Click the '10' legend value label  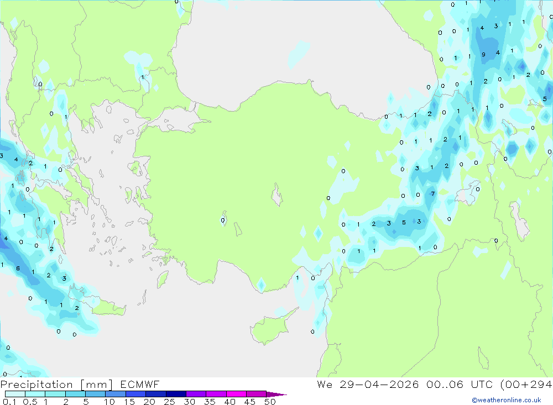pyautogui.click(x=109, y=402)
